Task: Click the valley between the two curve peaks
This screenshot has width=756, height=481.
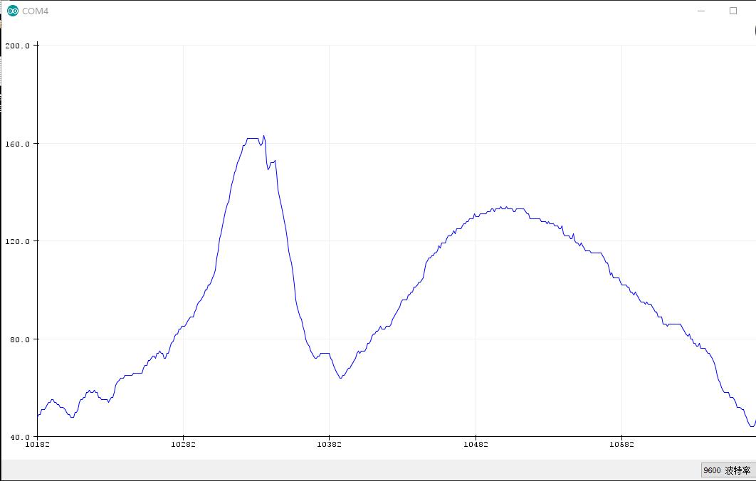Action: [x=340, y=378]
